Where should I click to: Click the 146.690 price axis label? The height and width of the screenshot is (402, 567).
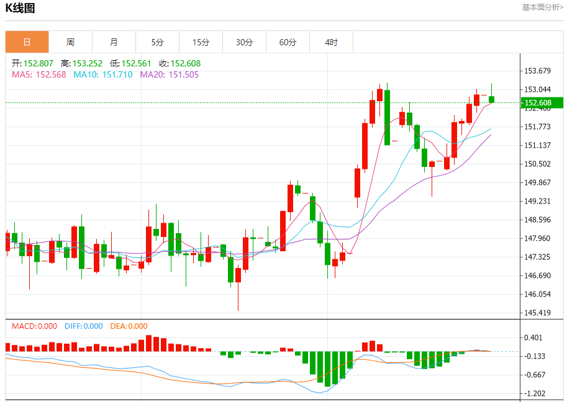(537, 275)
